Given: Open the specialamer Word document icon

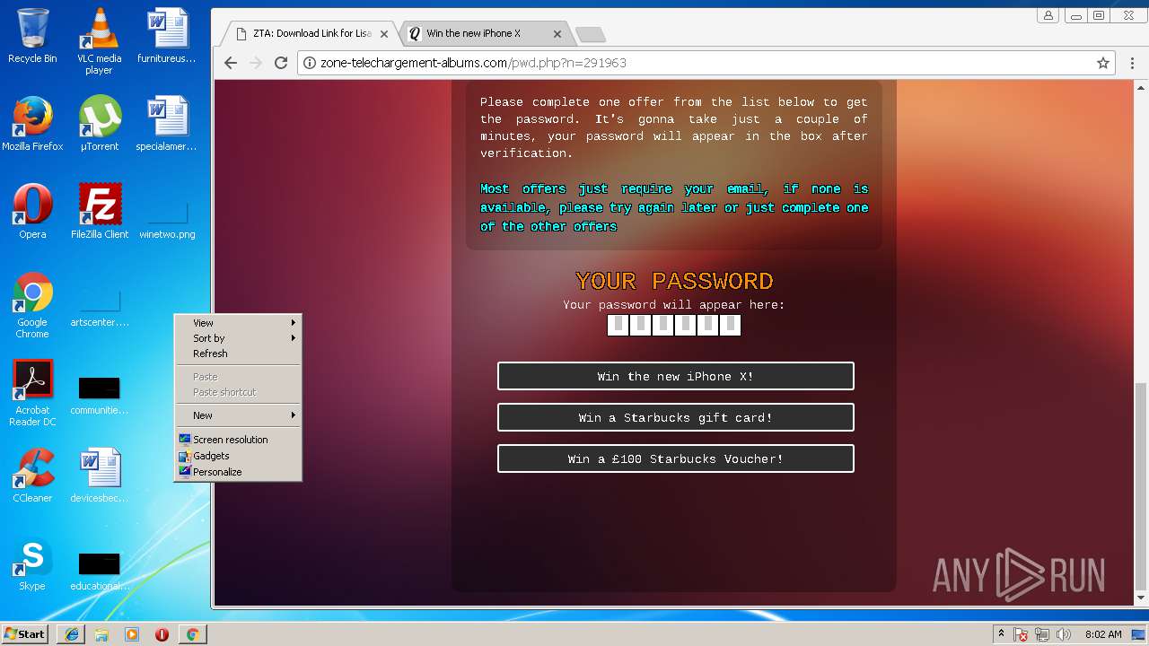Looking at the screenshot, I should click(x=167, y=124).
